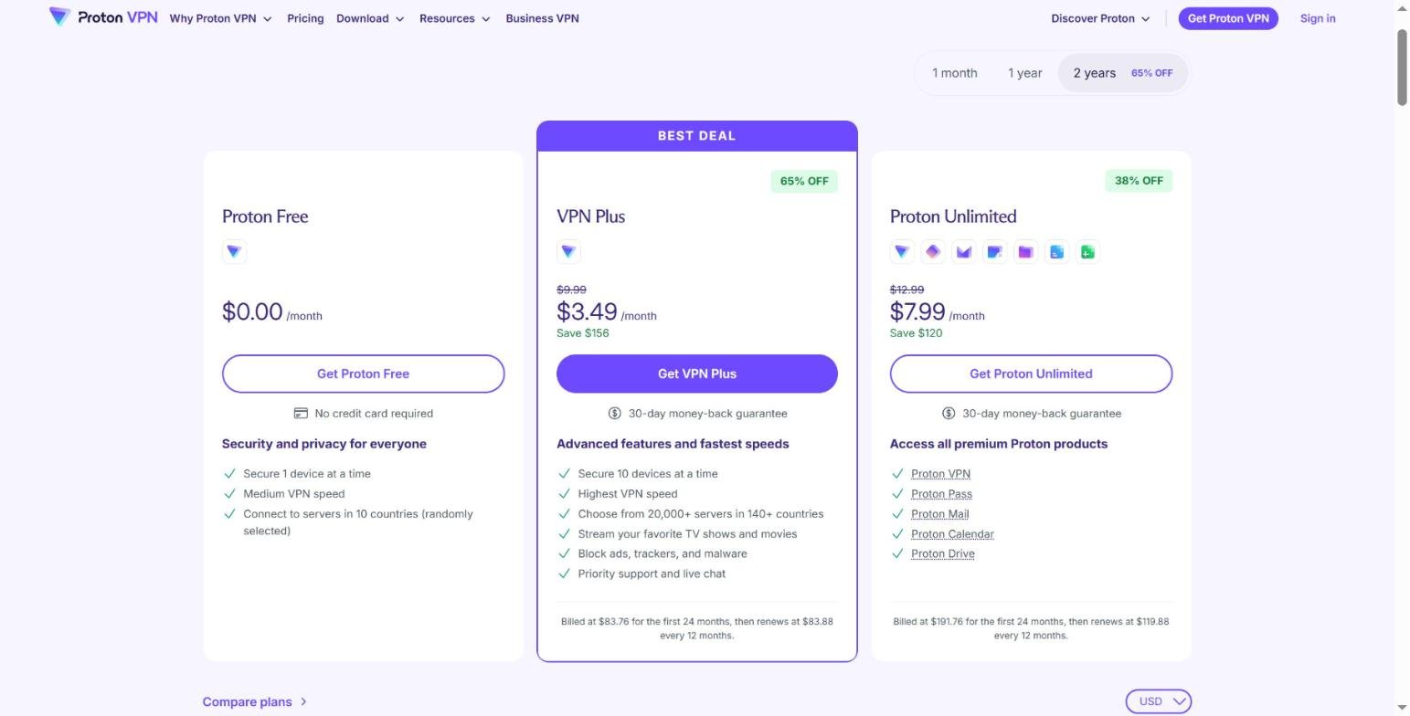Click the Proton VPN link in the features list
Image resolution: width=1410 pixels, height=716 pixels.
[x=940, y=474]
